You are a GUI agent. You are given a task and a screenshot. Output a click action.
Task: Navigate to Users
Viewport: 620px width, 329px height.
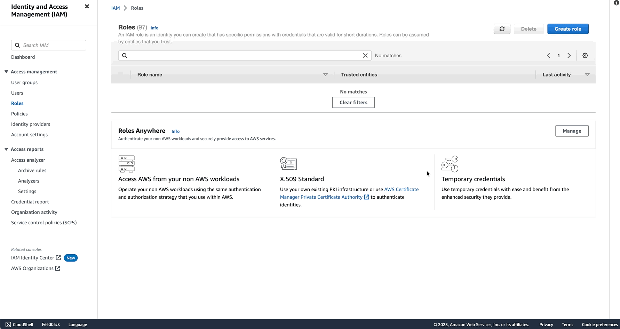pyautogui.click(x=17, y=93)
